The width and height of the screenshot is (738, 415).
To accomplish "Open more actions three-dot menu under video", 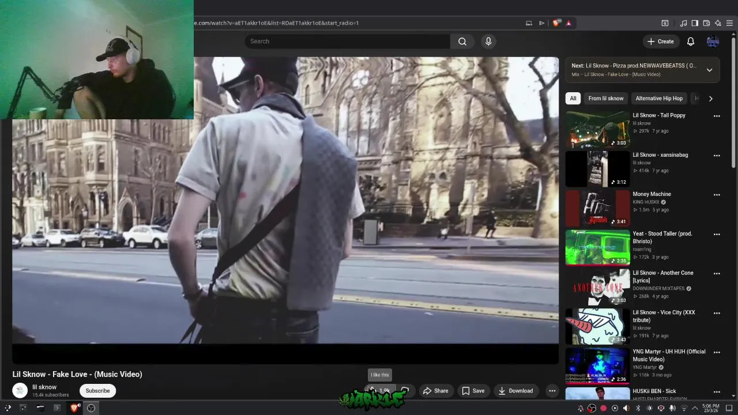I will (x=552, y=391).
